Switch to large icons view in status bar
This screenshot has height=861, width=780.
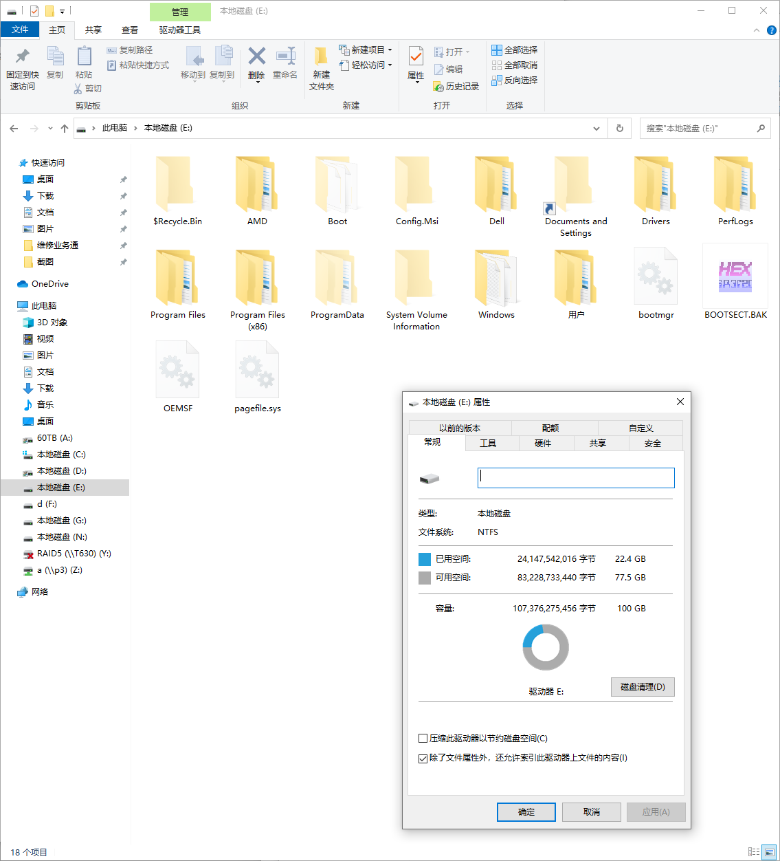[x=770, y=852]
